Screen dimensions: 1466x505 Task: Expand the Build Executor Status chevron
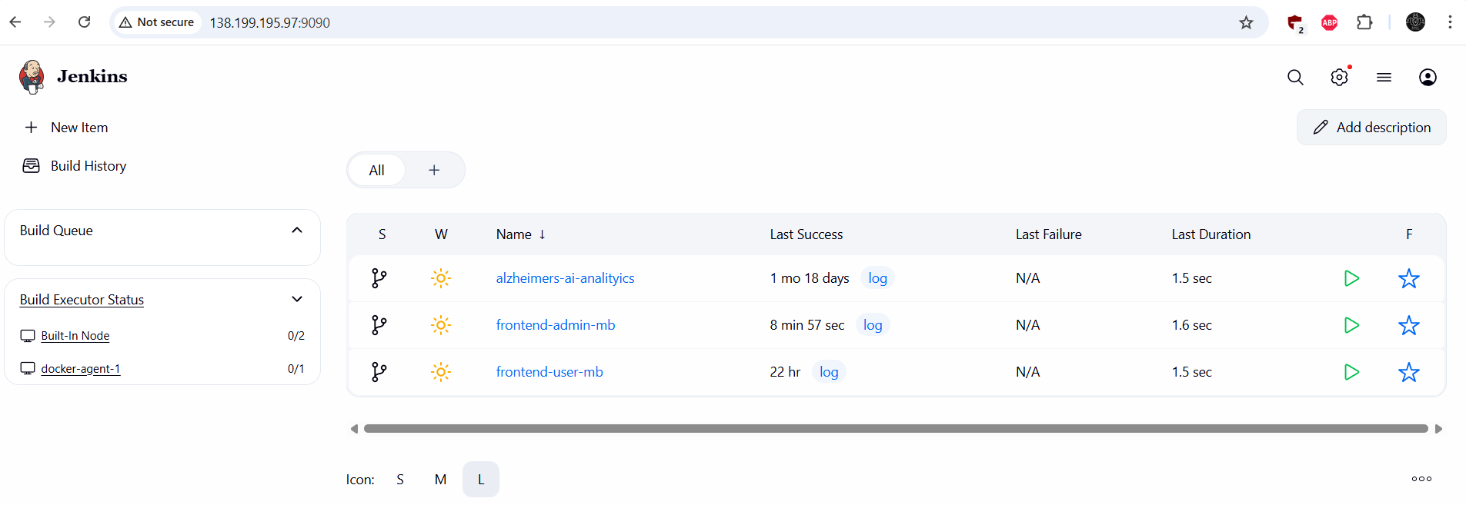297,300
